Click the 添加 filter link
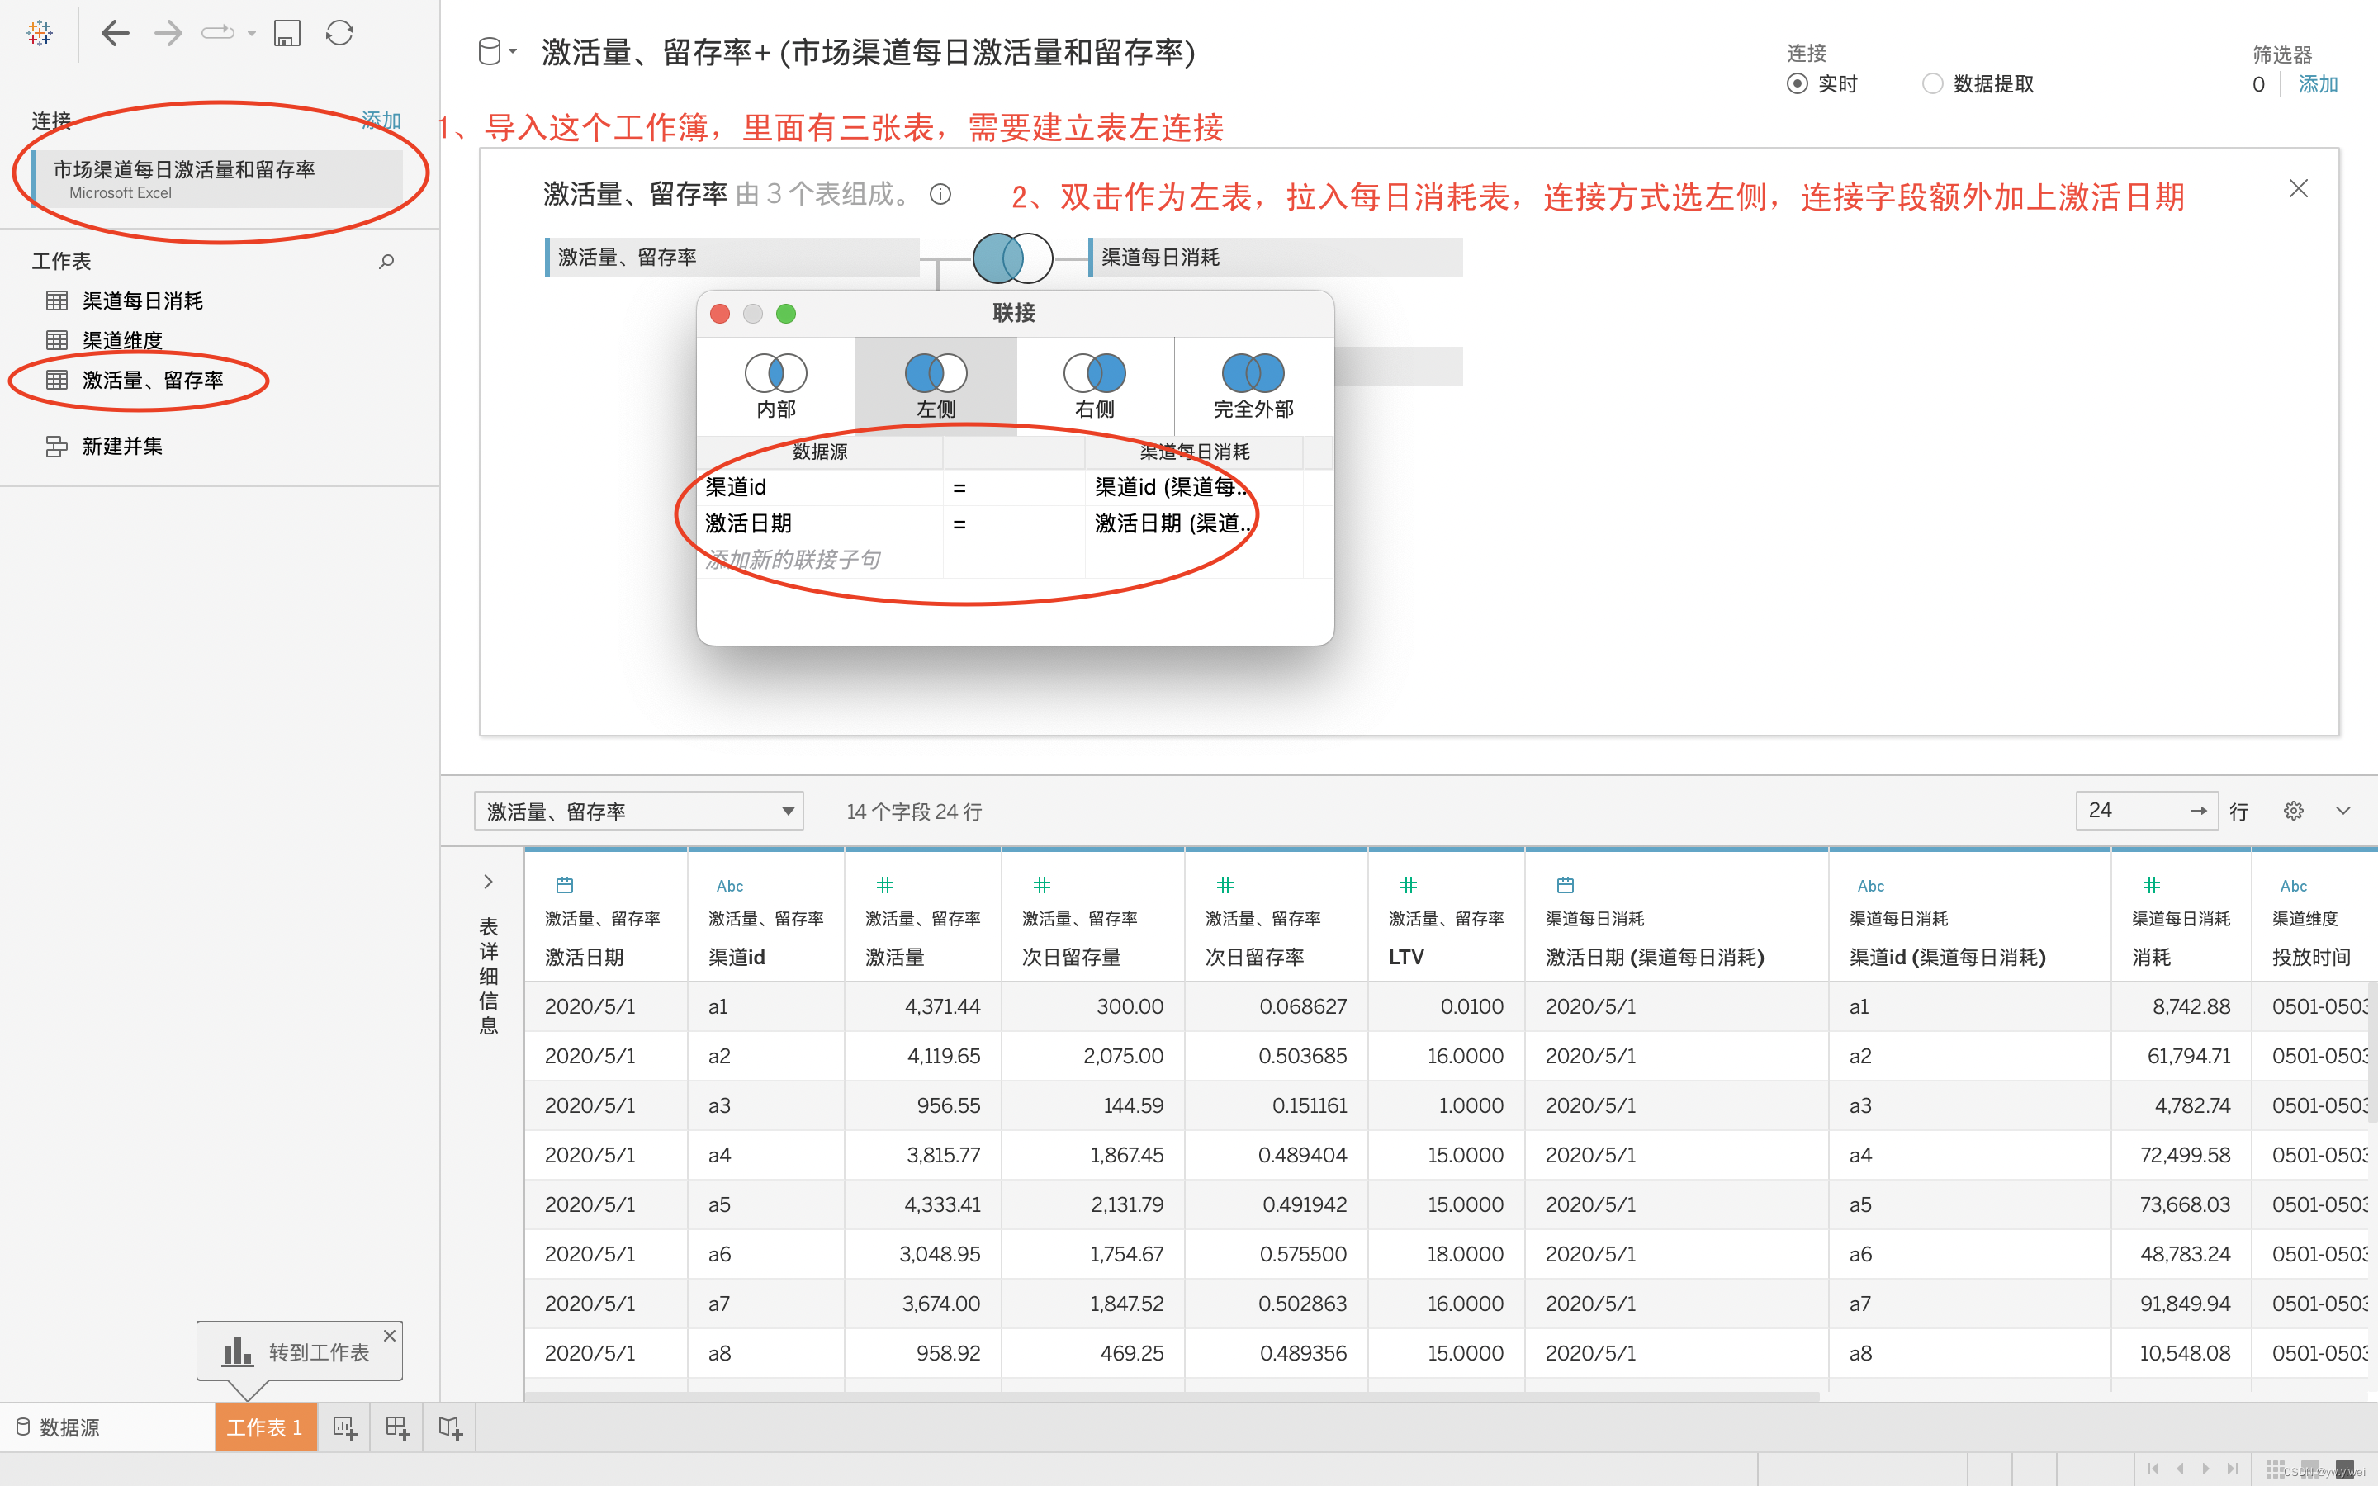The image size is (2378, 1486). click(2317, 84)
